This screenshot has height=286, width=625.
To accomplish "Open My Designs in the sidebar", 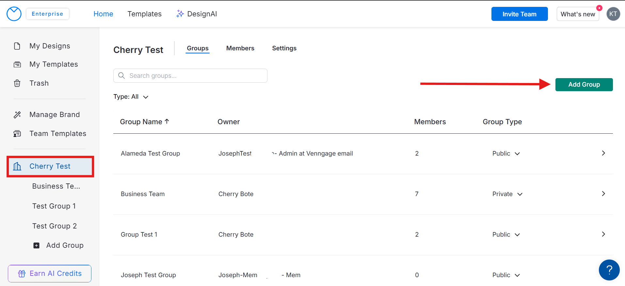I will (x=50, y=46).
